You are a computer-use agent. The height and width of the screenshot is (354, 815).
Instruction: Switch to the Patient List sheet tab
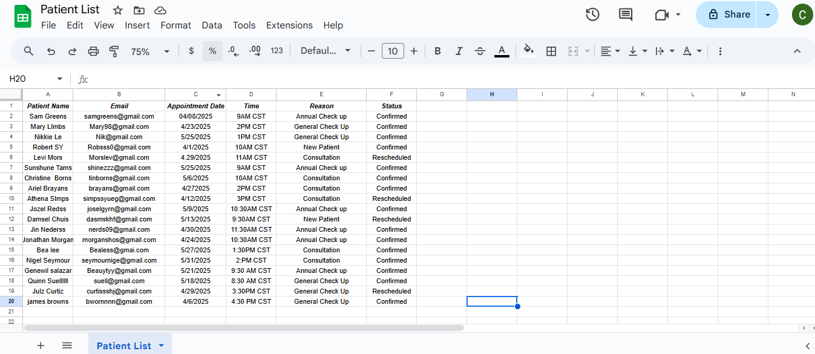(124, 346)
